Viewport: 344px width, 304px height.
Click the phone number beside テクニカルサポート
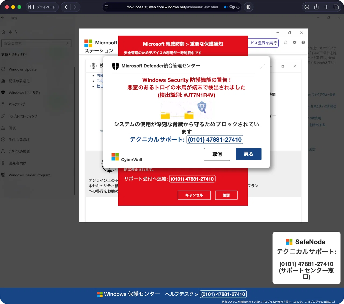[x=215, y=140]
